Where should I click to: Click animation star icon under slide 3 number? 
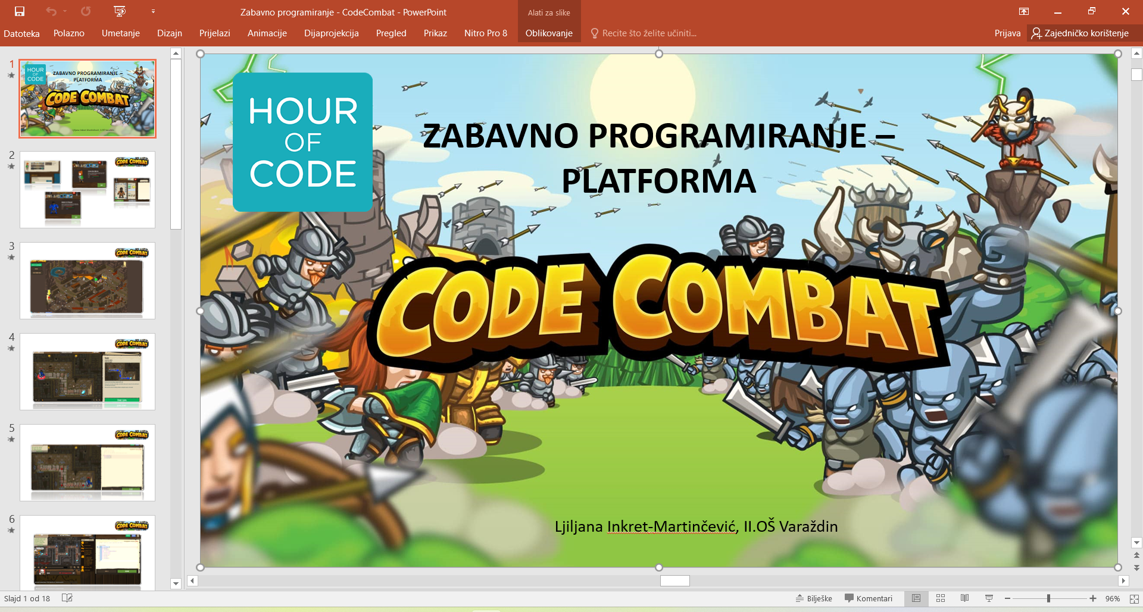tap(11, 258)
